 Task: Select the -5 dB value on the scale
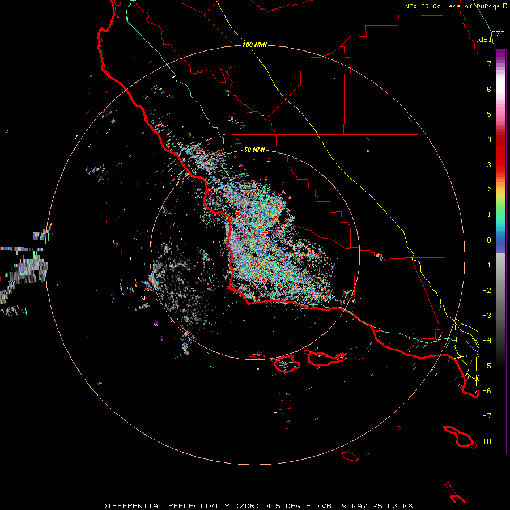[487, 366]
